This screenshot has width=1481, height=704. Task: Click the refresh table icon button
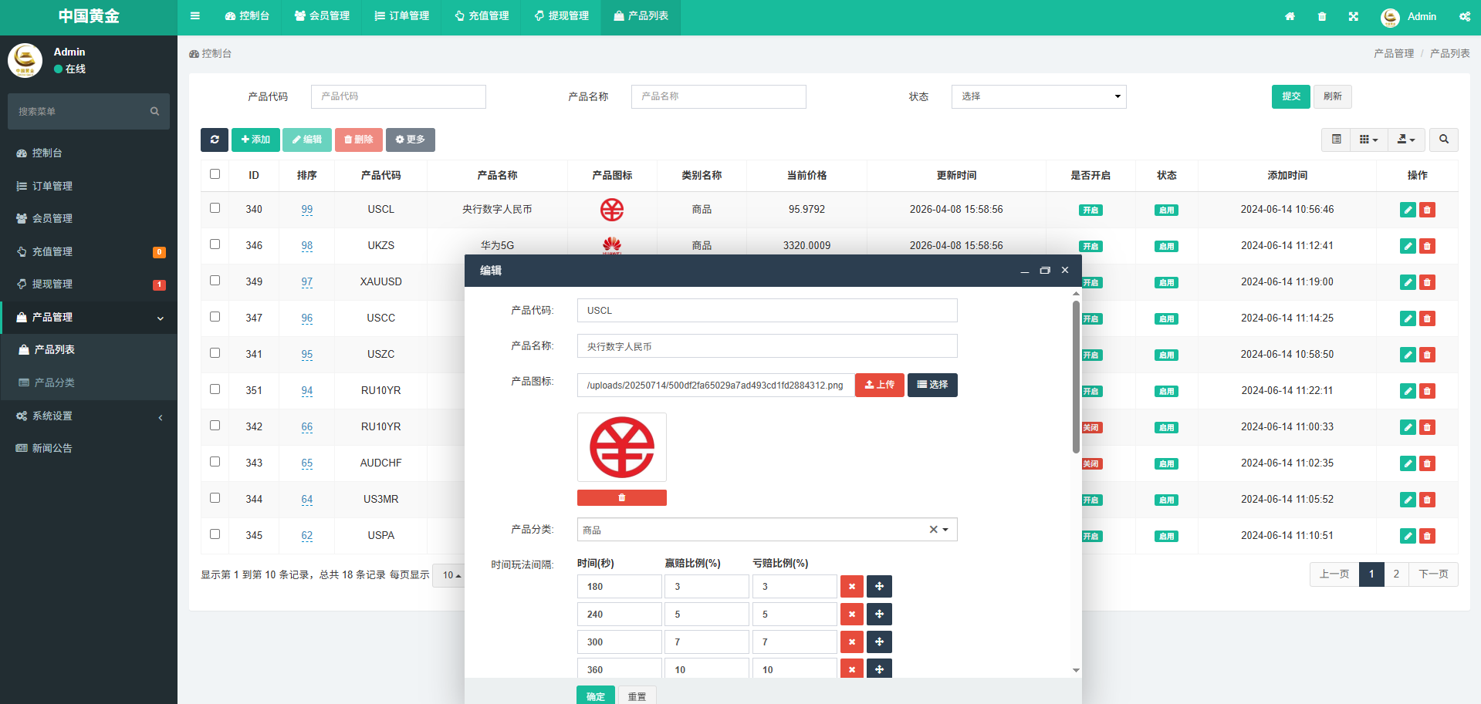pos(214,140)
